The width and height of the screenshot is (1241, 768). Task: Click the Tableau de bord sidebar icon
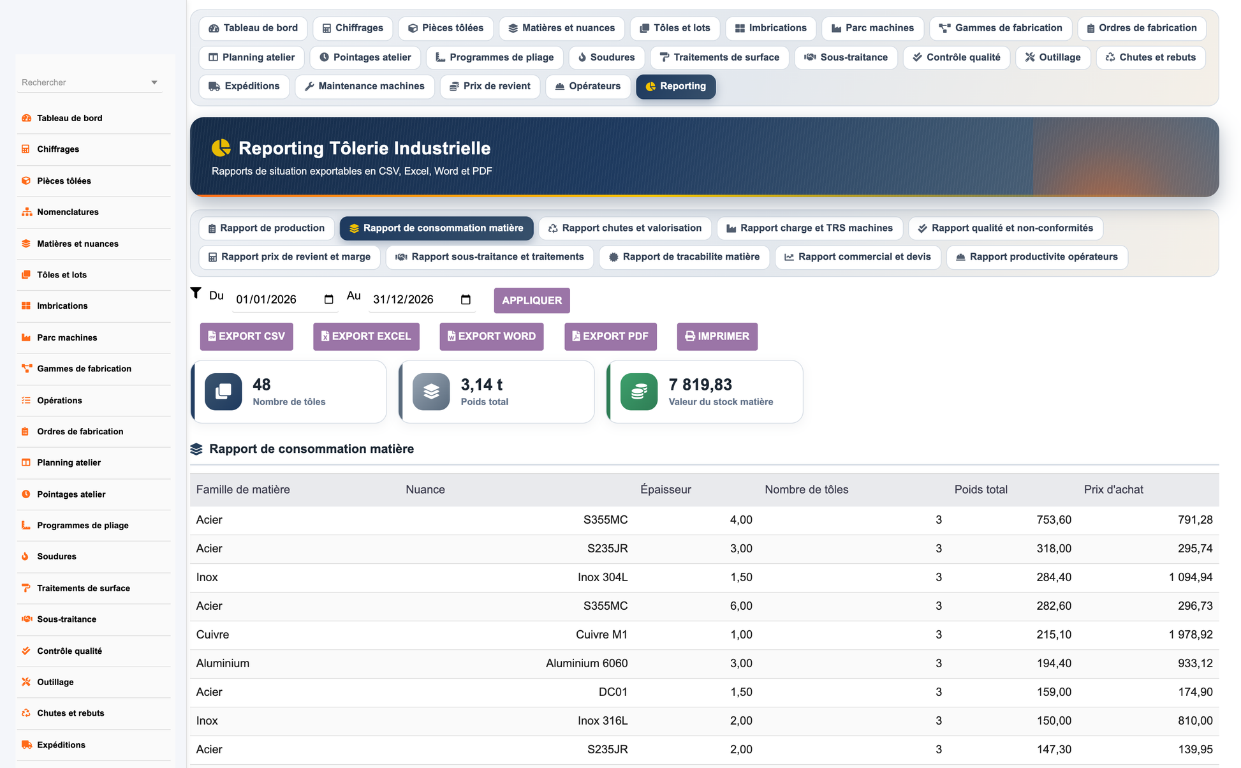coord(26,118)
